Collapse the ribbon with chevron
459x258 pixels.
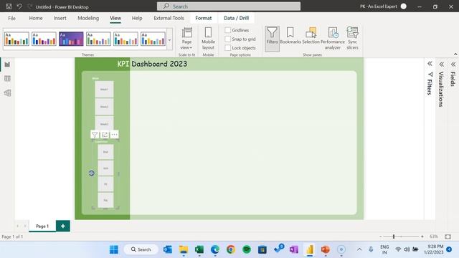pyautogui.click(x=455, y=54)
